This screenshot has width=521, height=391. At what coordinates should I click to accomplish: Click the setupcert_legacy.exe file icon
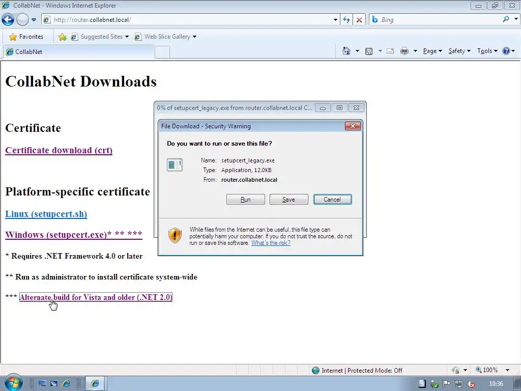click(175, 164)
